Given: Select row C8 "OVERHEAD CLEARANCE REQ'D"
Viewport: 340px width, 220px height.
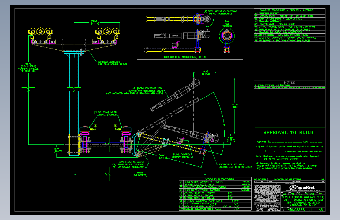Looking at the screenshot, I should [x=215, y=201].
